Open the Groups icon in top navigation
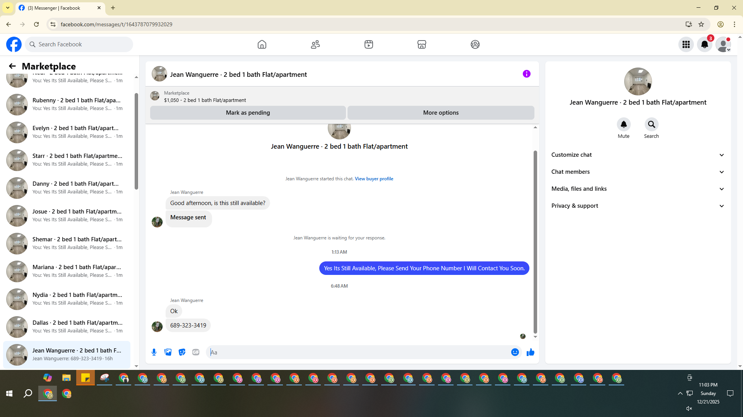Image resolution: width=743 pixels, height=417 pixels. pyautogui.click(x=475, y=44)
